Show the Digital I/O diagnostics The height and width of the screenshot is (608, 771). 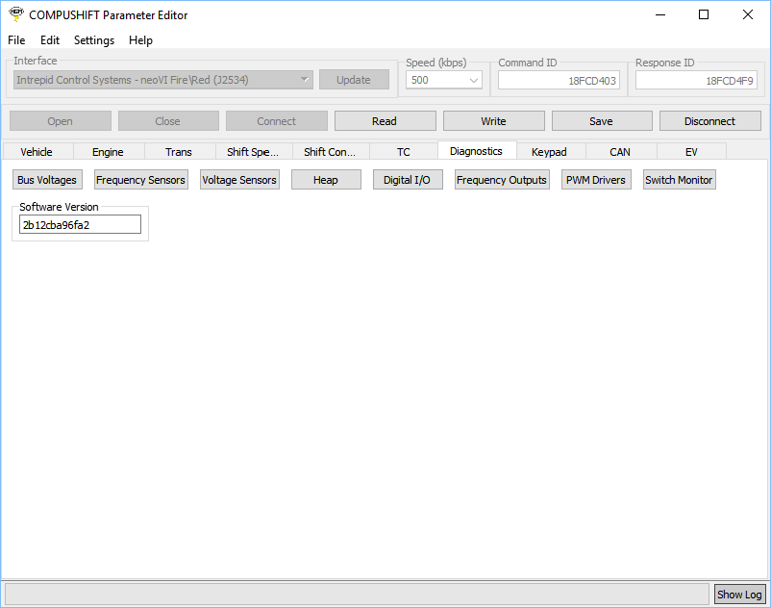point(407,180)
